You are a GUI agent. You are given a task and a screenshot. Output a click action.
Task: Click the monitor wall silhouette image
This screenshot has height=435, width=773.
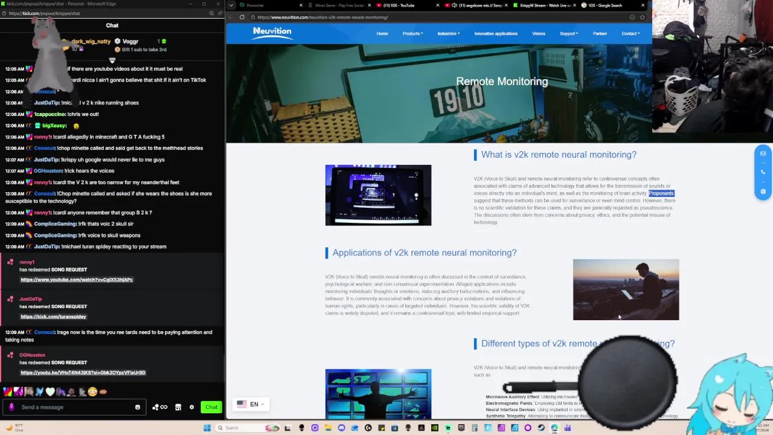click(x=378, y=394)
